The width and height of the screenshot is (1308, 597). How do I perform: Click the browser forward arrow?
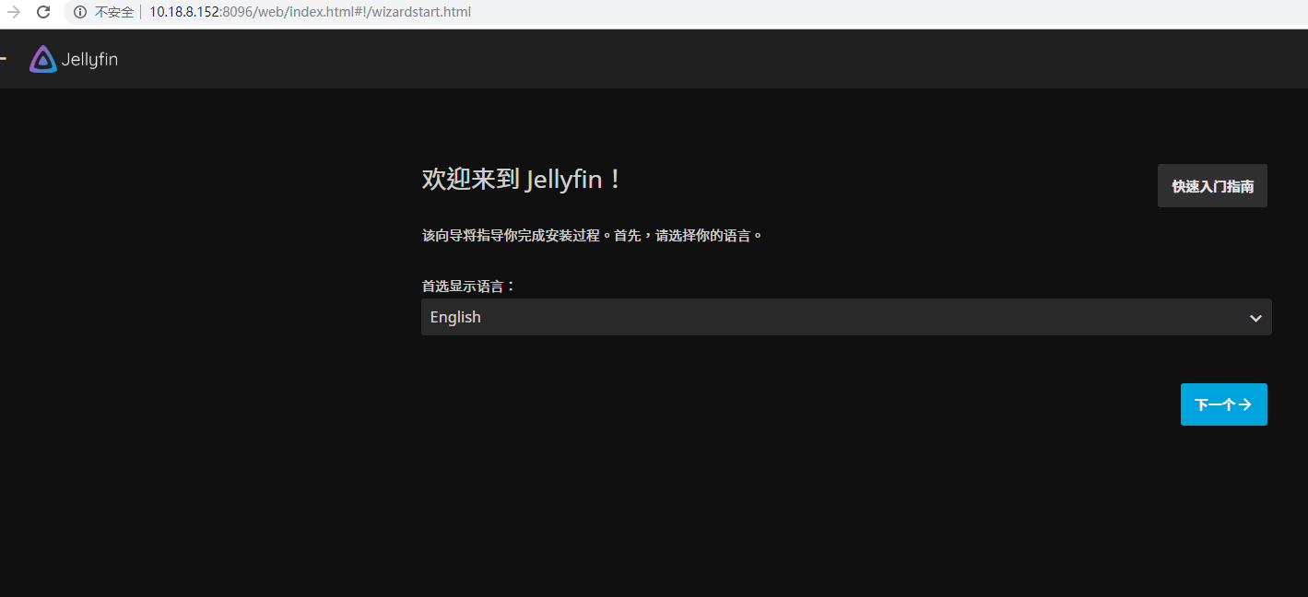[x=14, y=12]
